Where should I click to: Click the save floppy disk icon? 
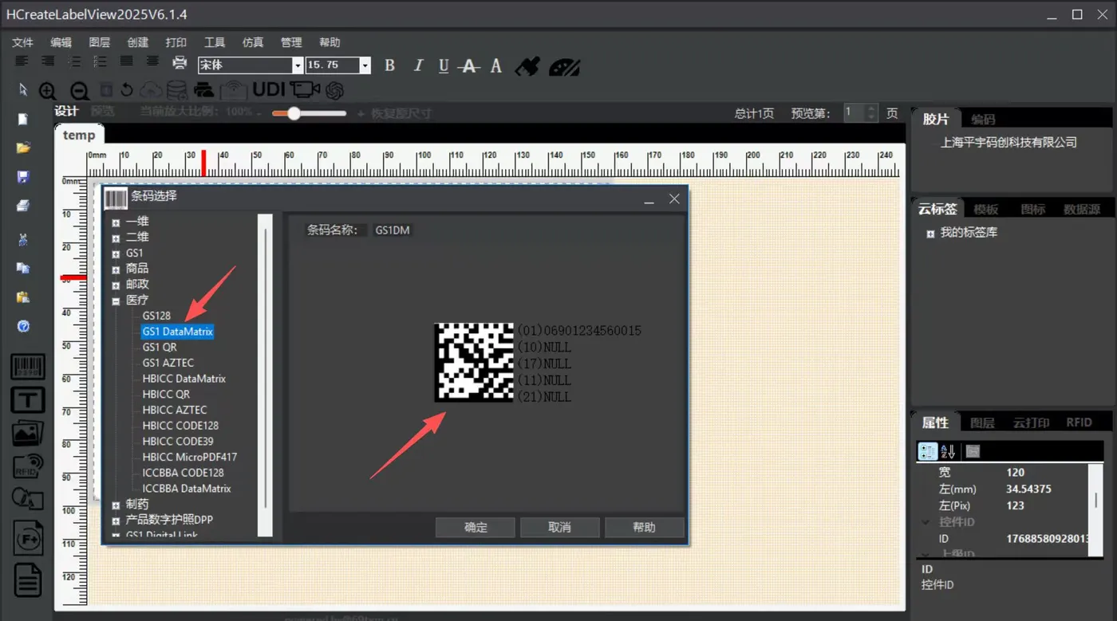pos(23,176)
